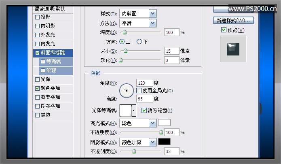Select the 斜面和浮雕 list entry label

[53, 53]
